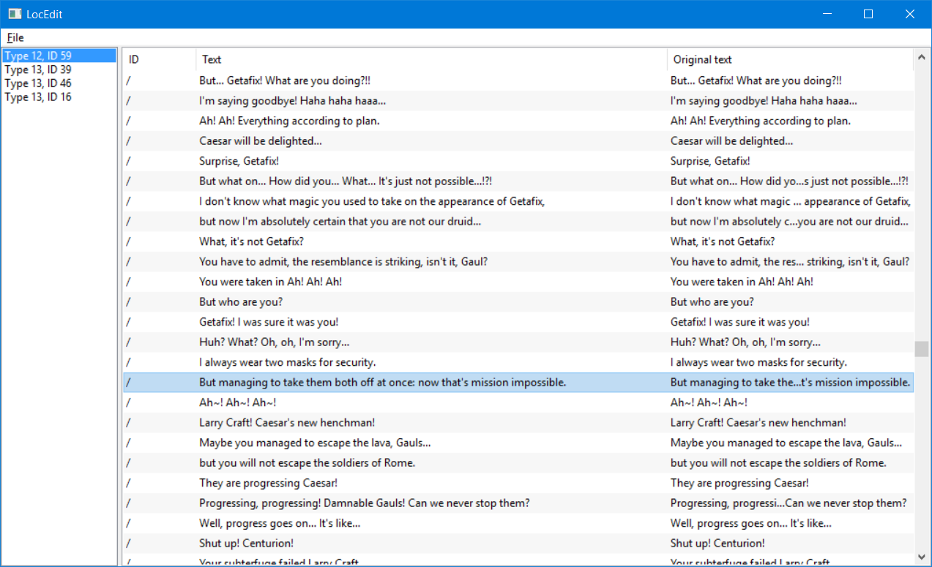Select Text cell 'But managing to take them both off...'
932x567 pixels.
383,382
